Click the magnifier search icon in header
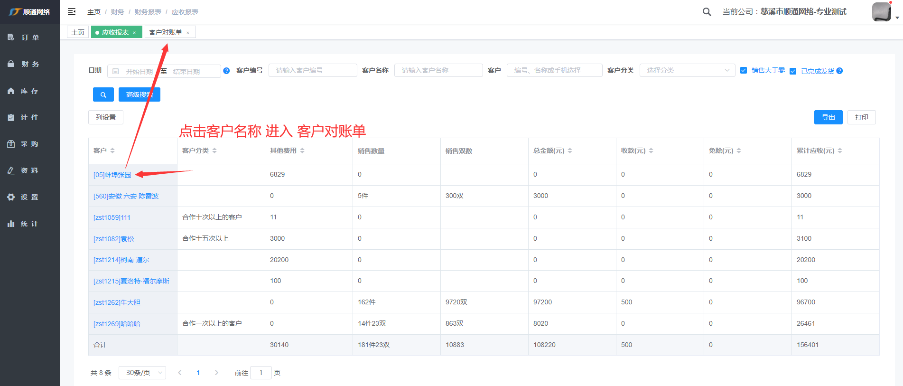 point(707,12)
